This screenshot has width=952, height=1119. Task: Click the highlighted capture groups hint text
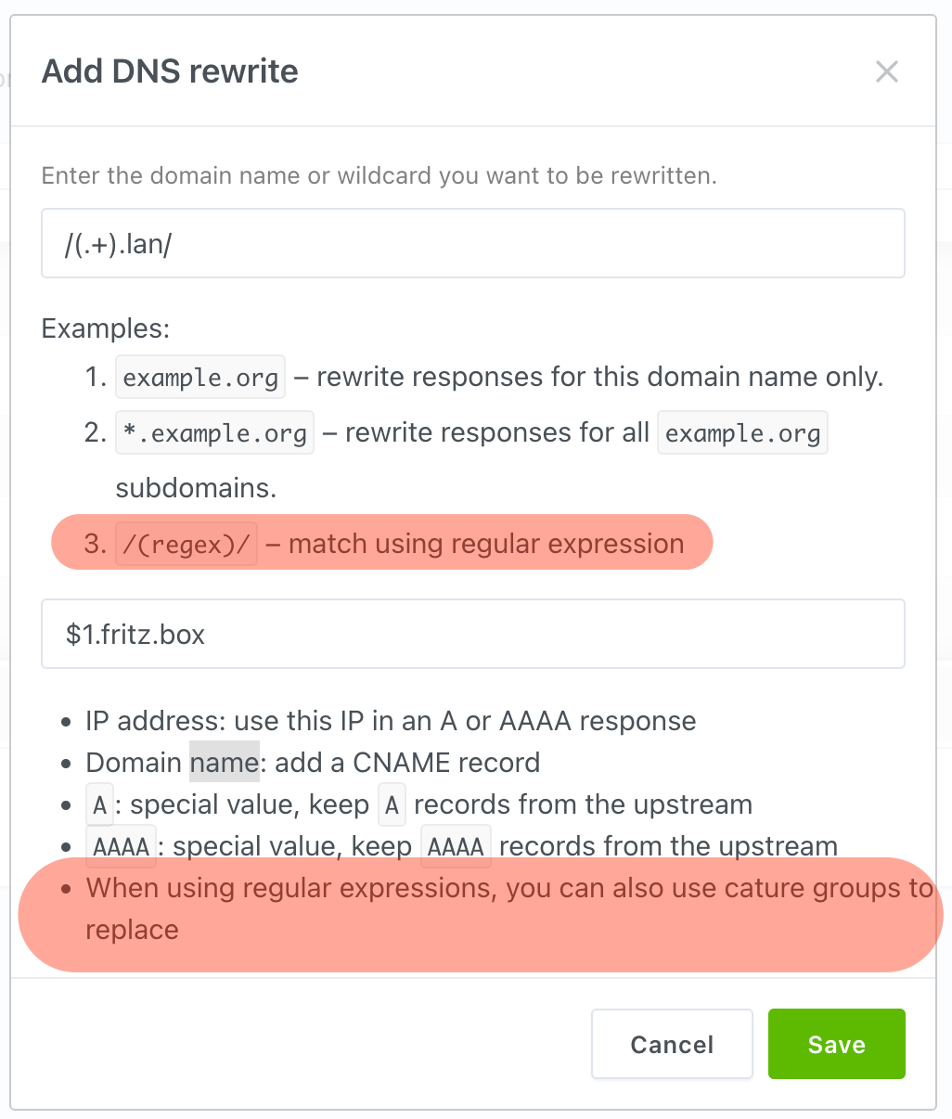(x=509, y=908)
